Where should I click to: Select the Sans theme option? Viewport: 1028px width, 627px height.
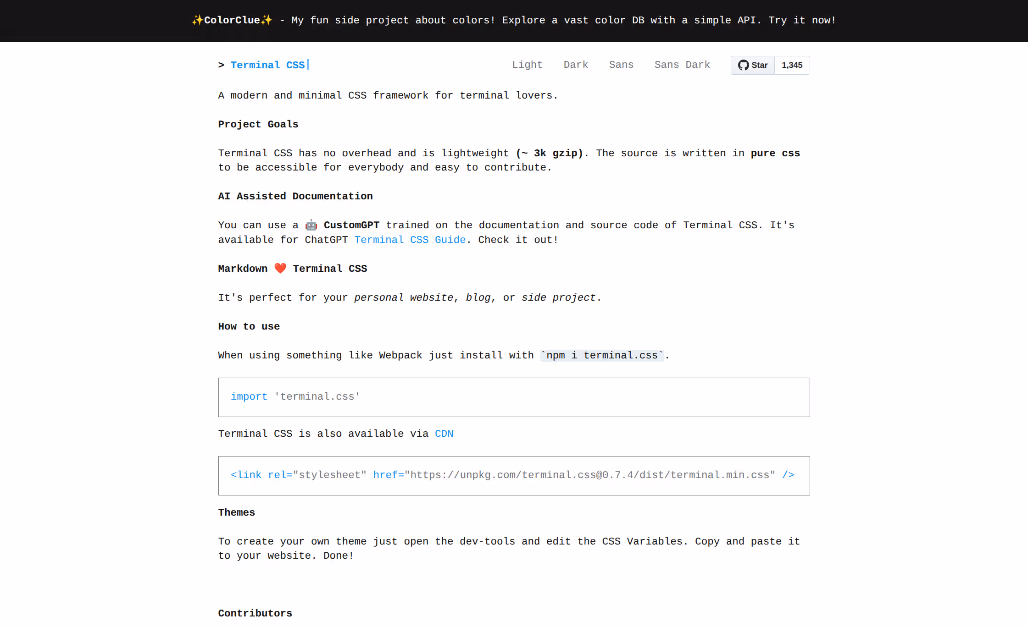click(x=621, y=65)
